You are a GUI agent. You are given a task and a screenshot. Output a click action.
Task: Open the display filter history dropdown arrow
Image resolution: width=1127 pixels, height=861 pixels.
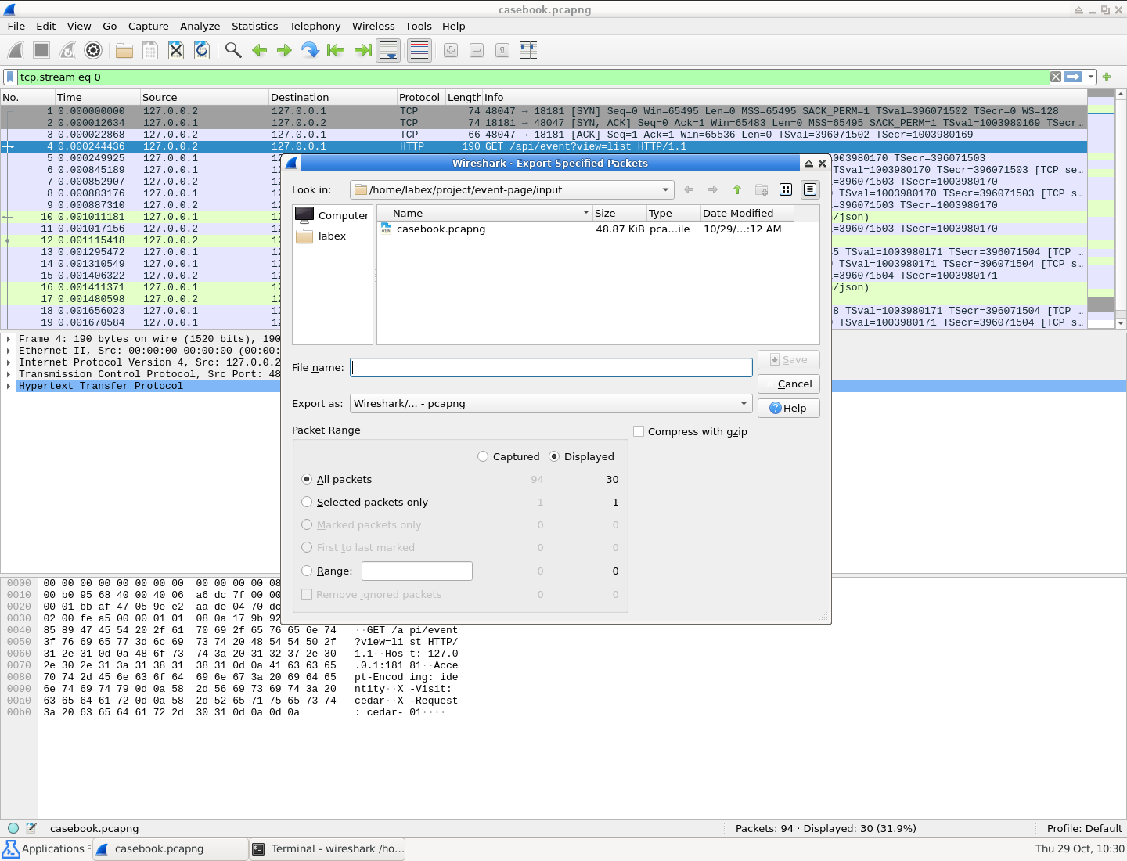(x=1091, y=77)
